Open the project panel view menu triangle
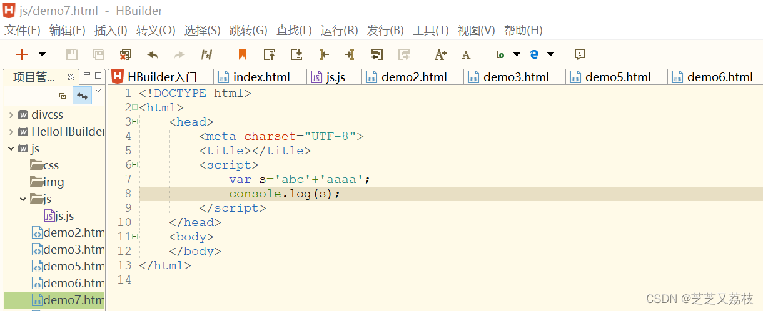Screen dimensions: 763x311 (98, 91)
